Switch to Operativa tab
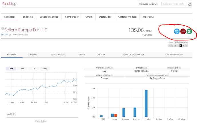Viewport: 197px width, 123px height. (x=148, y=17)
